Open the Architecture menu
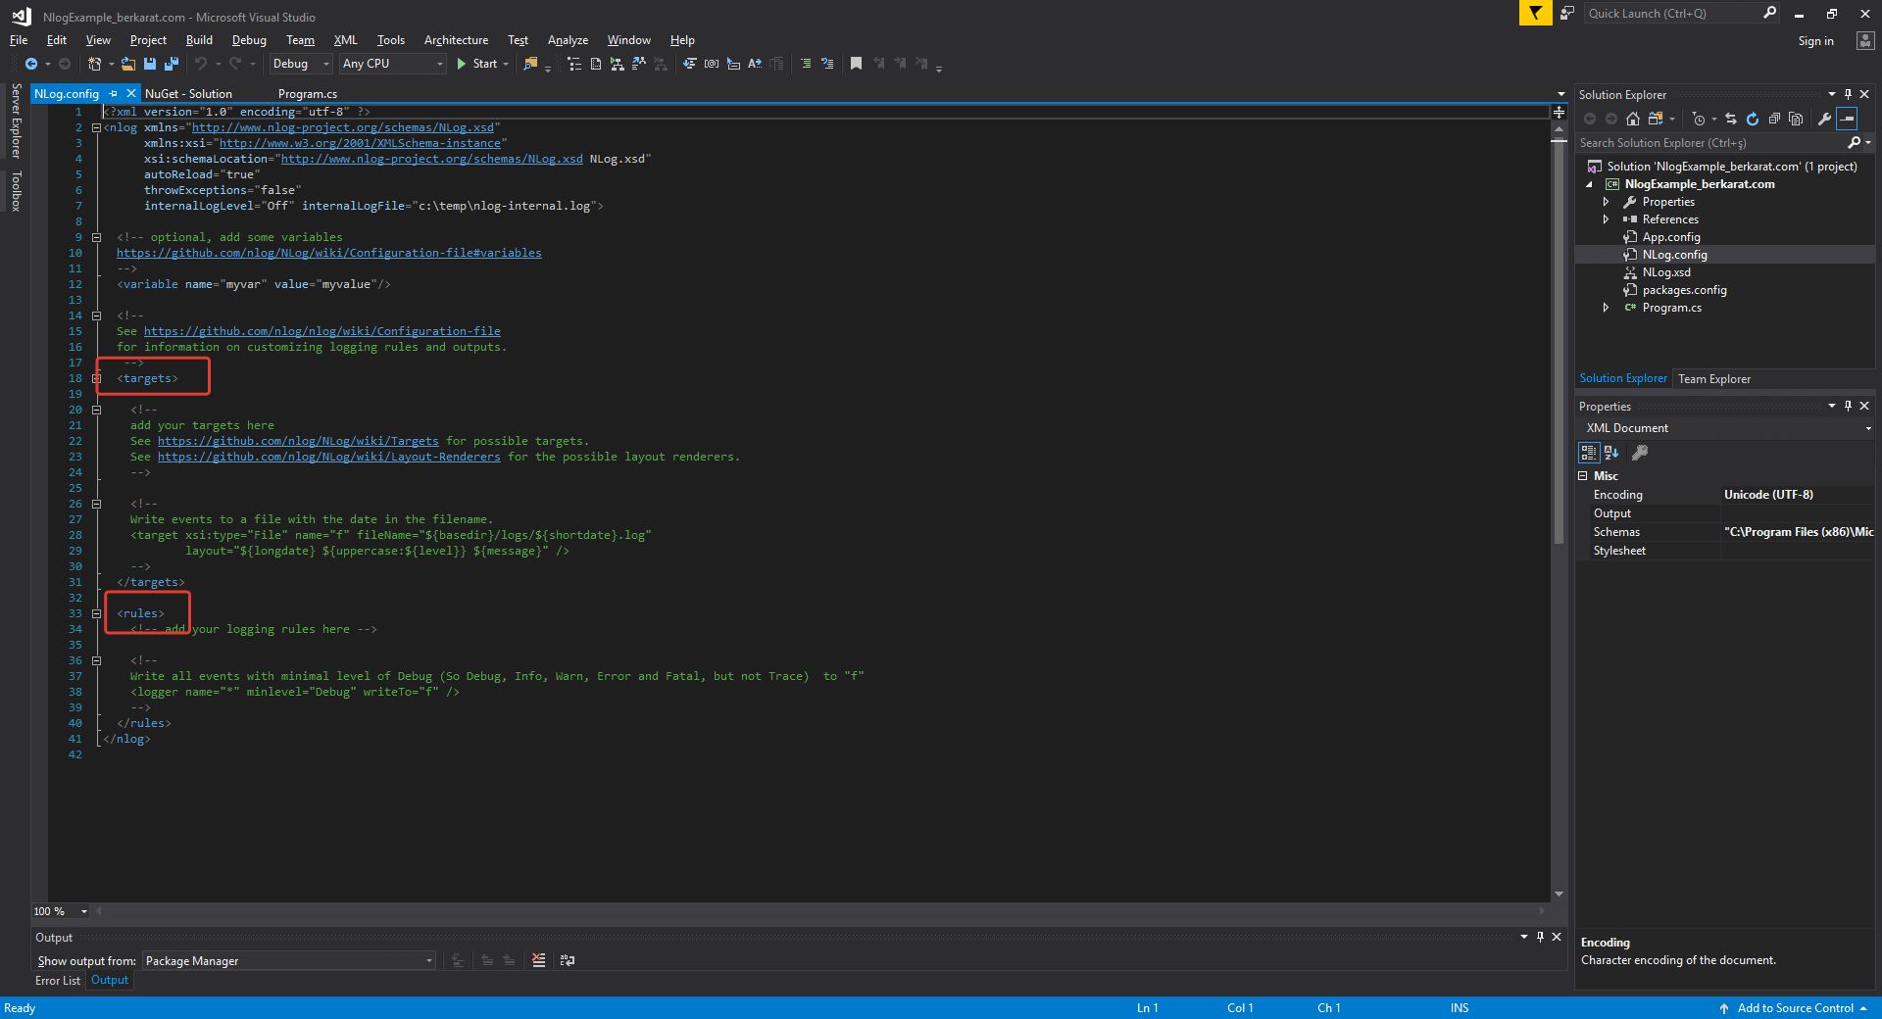The width and height of the screenshot is (1882, 1019). 456,40
